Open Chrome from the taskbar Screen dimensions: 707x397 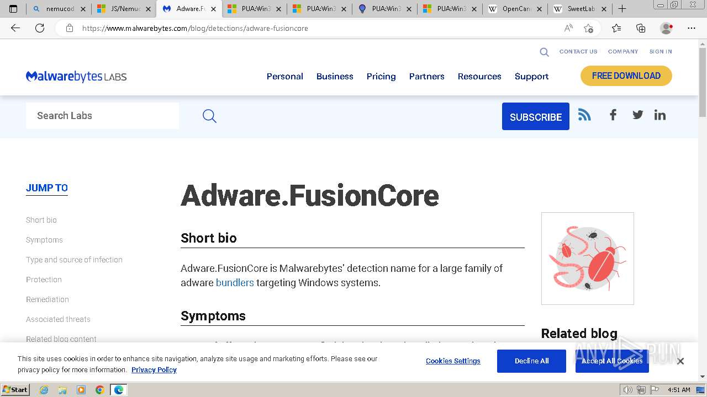tap(99, 390)
